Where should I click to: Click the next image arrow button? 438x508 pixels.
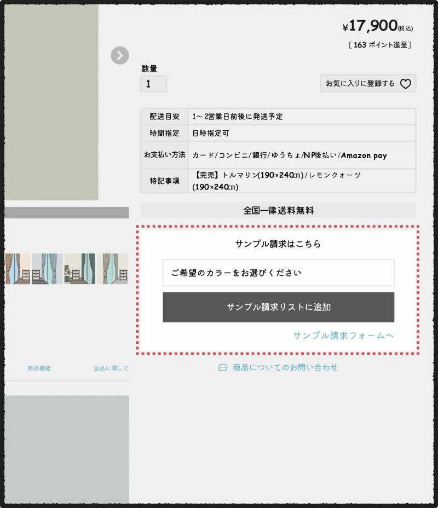coord(119,55)
